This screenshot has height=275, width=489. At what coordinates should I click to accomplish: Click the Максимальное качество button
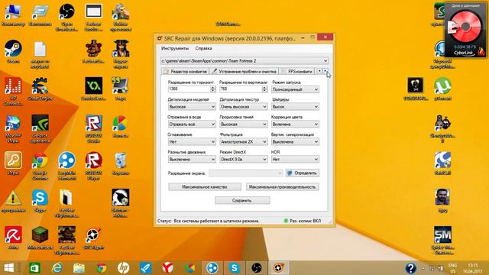point(205,186)
